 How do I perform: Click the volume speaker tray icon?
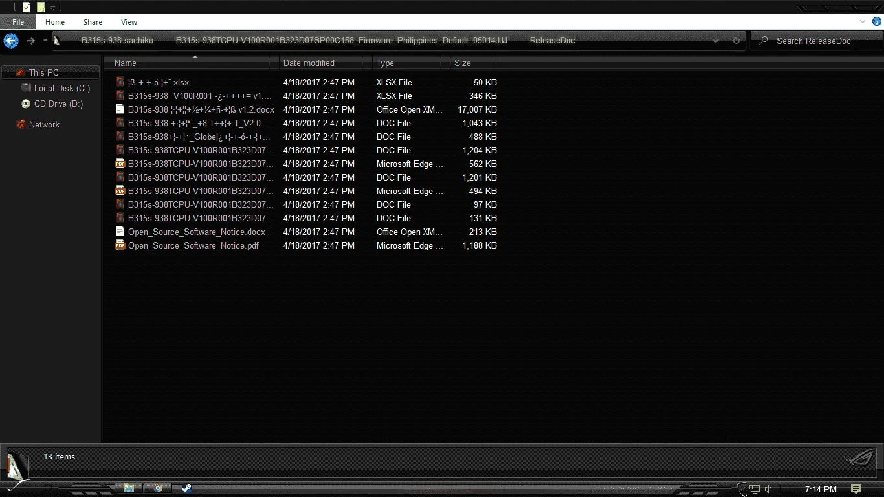click(768, 489)
